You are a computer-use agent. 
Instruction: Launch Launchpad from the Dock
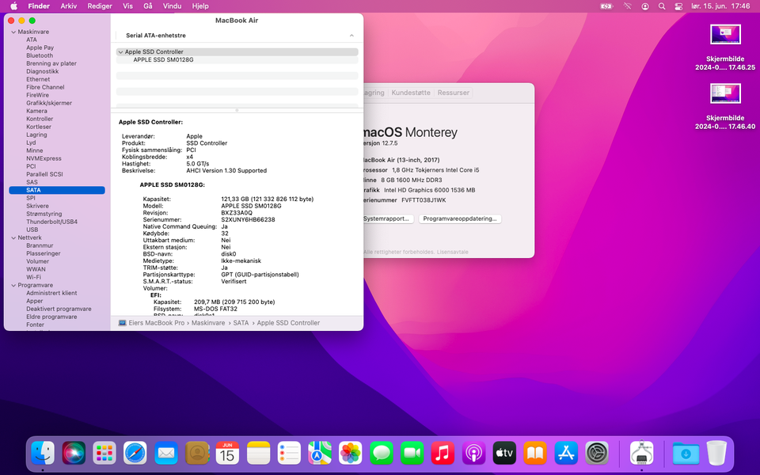(x=104, y=453)
